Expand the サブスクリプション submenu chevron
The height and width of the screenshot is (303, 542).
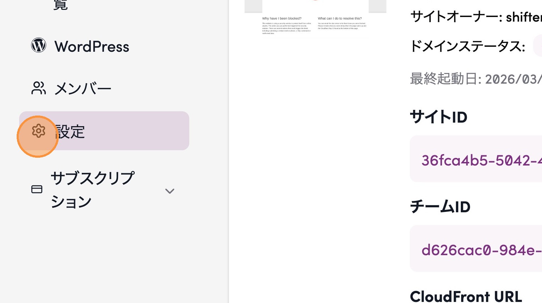170,191
